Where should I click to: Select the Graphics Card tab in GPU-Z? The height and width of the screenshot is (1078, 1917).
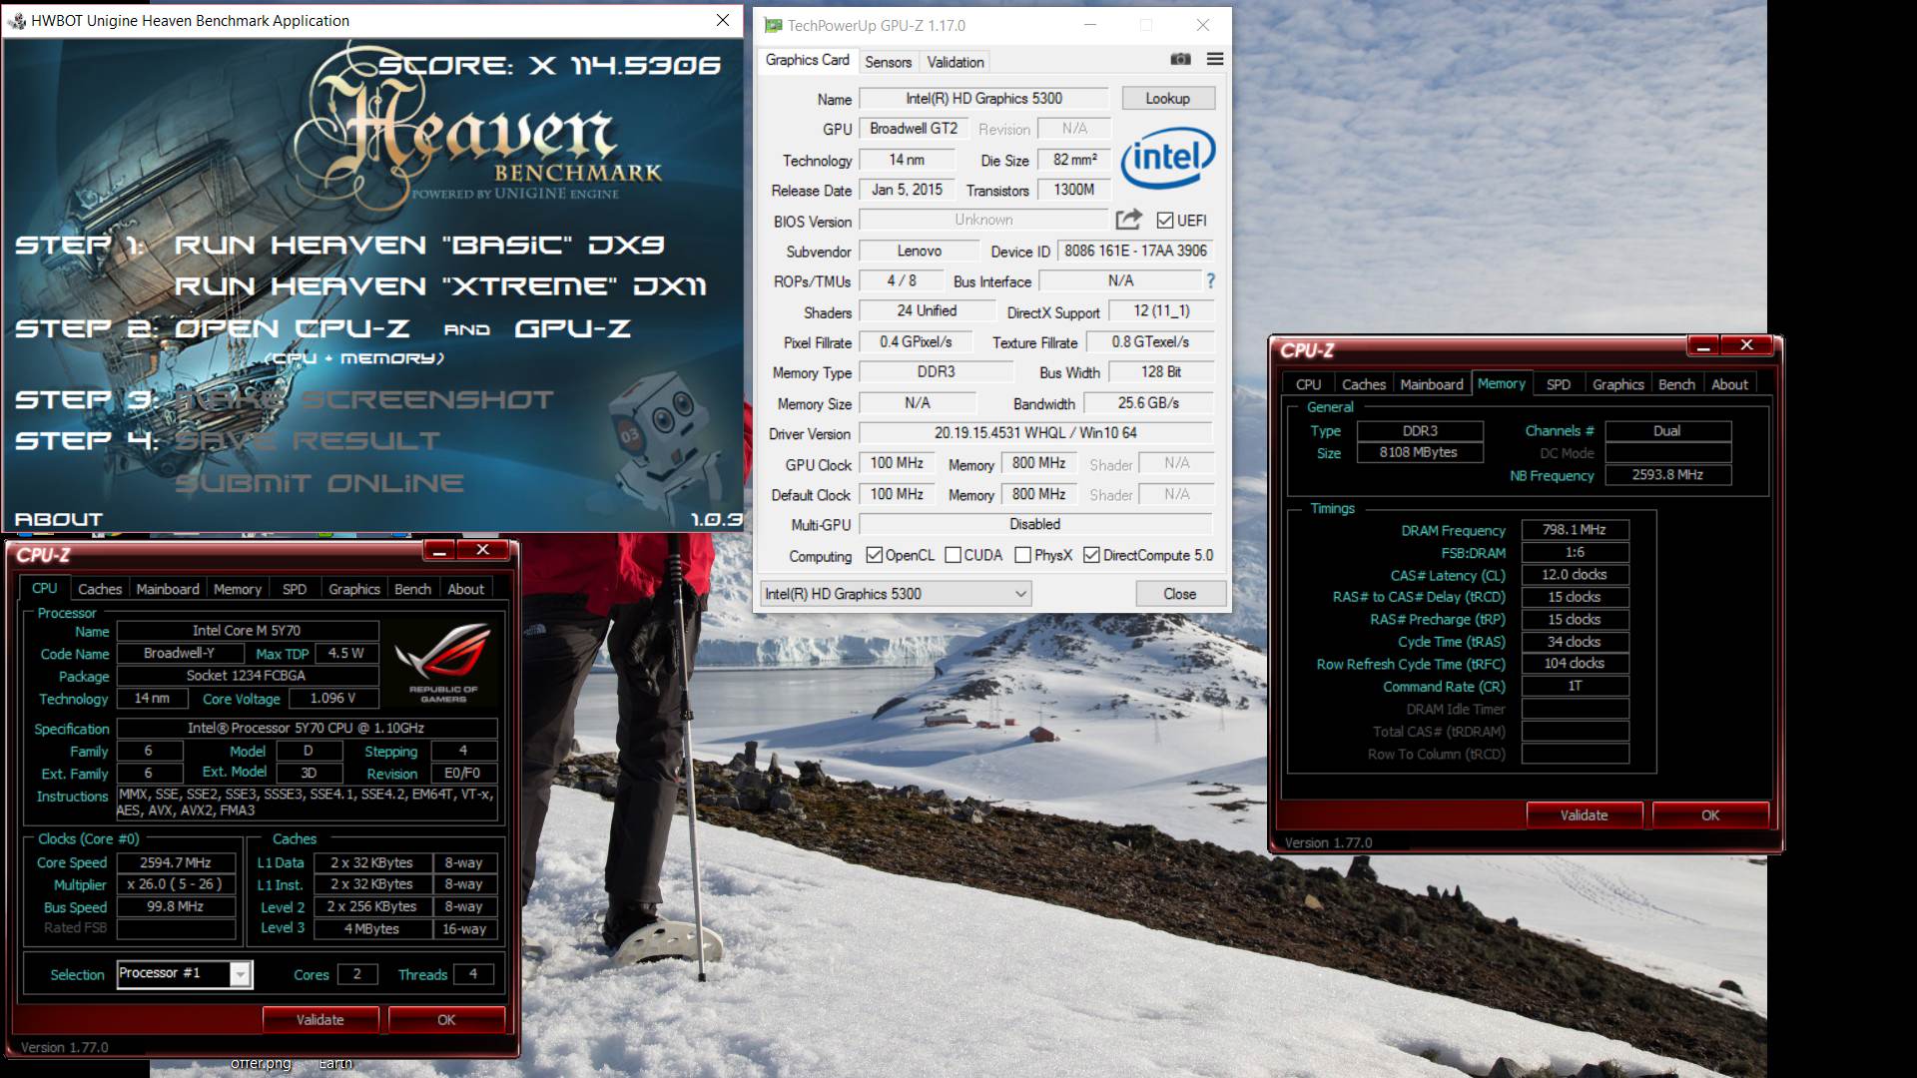807,60
